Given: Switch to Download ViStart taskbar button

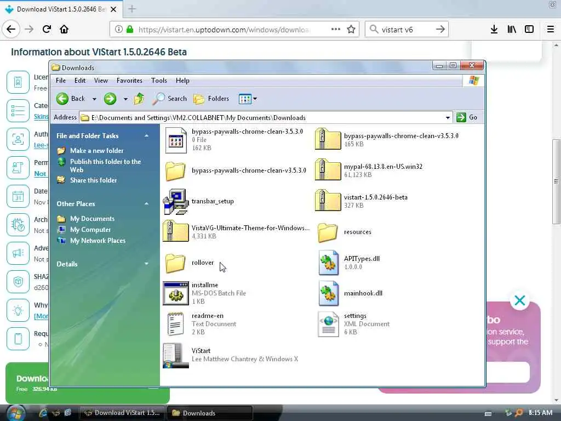Looking at the screenshot, I should 122,413.
